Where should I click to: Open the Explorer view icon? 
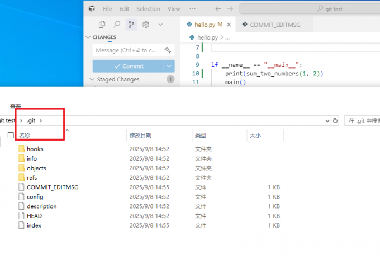[x=102, y=25]
